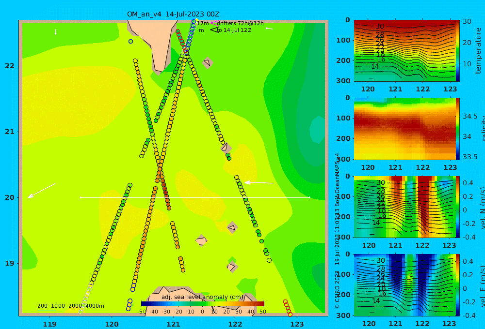This screenshot has height=329, width=485.
Task: Click longitude label 121 under the main map
Action: click(174, 324)
